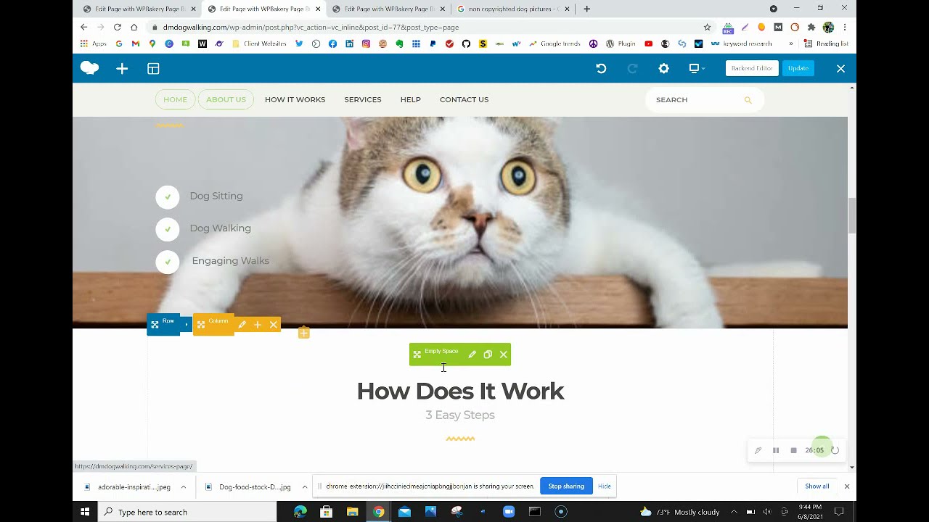Hide the screen sharing bar

pos(605,486)
